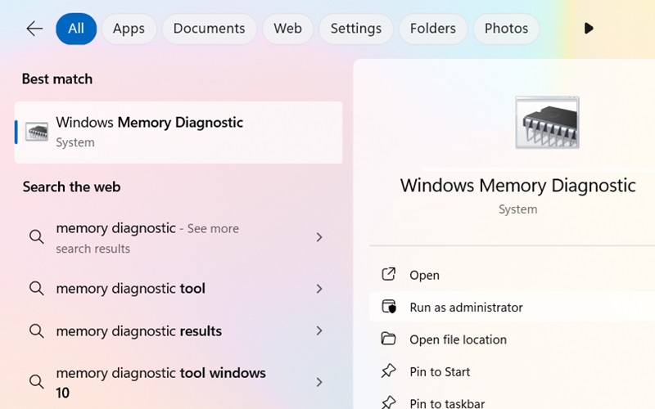
Task: Click the search icon beside "memory diagnostic results"
Action: pos(36,331)
